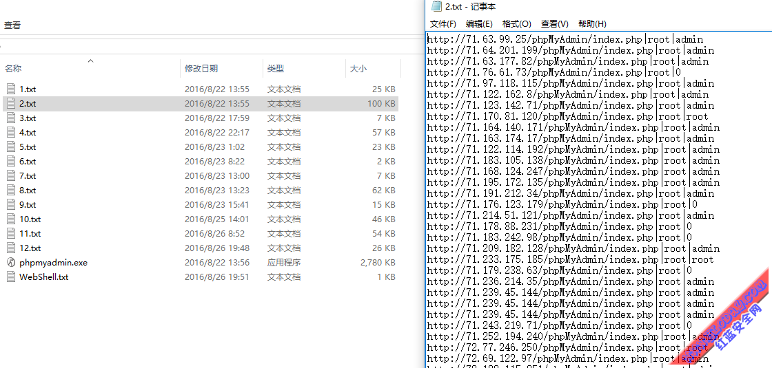Select the file name 6.txt
Image resolution: width=772 pixels, height=368 pixels.
[28, 162]
